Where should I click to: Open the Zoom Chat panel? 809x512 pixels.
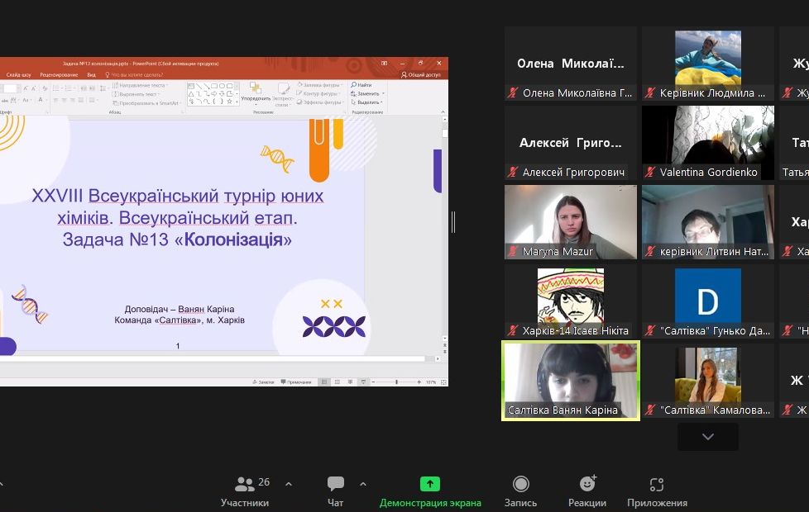[x=335, y=491]
